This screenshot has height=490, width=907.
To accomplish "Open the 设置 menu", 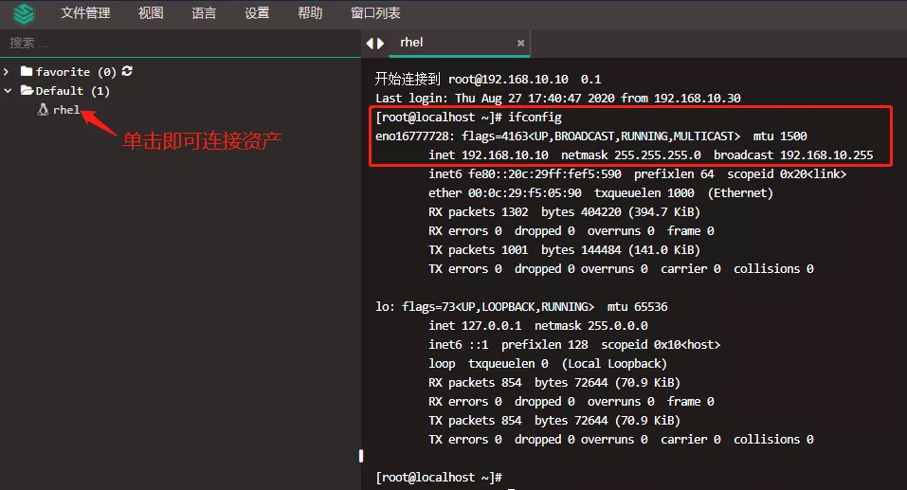I will click(257, 13).
